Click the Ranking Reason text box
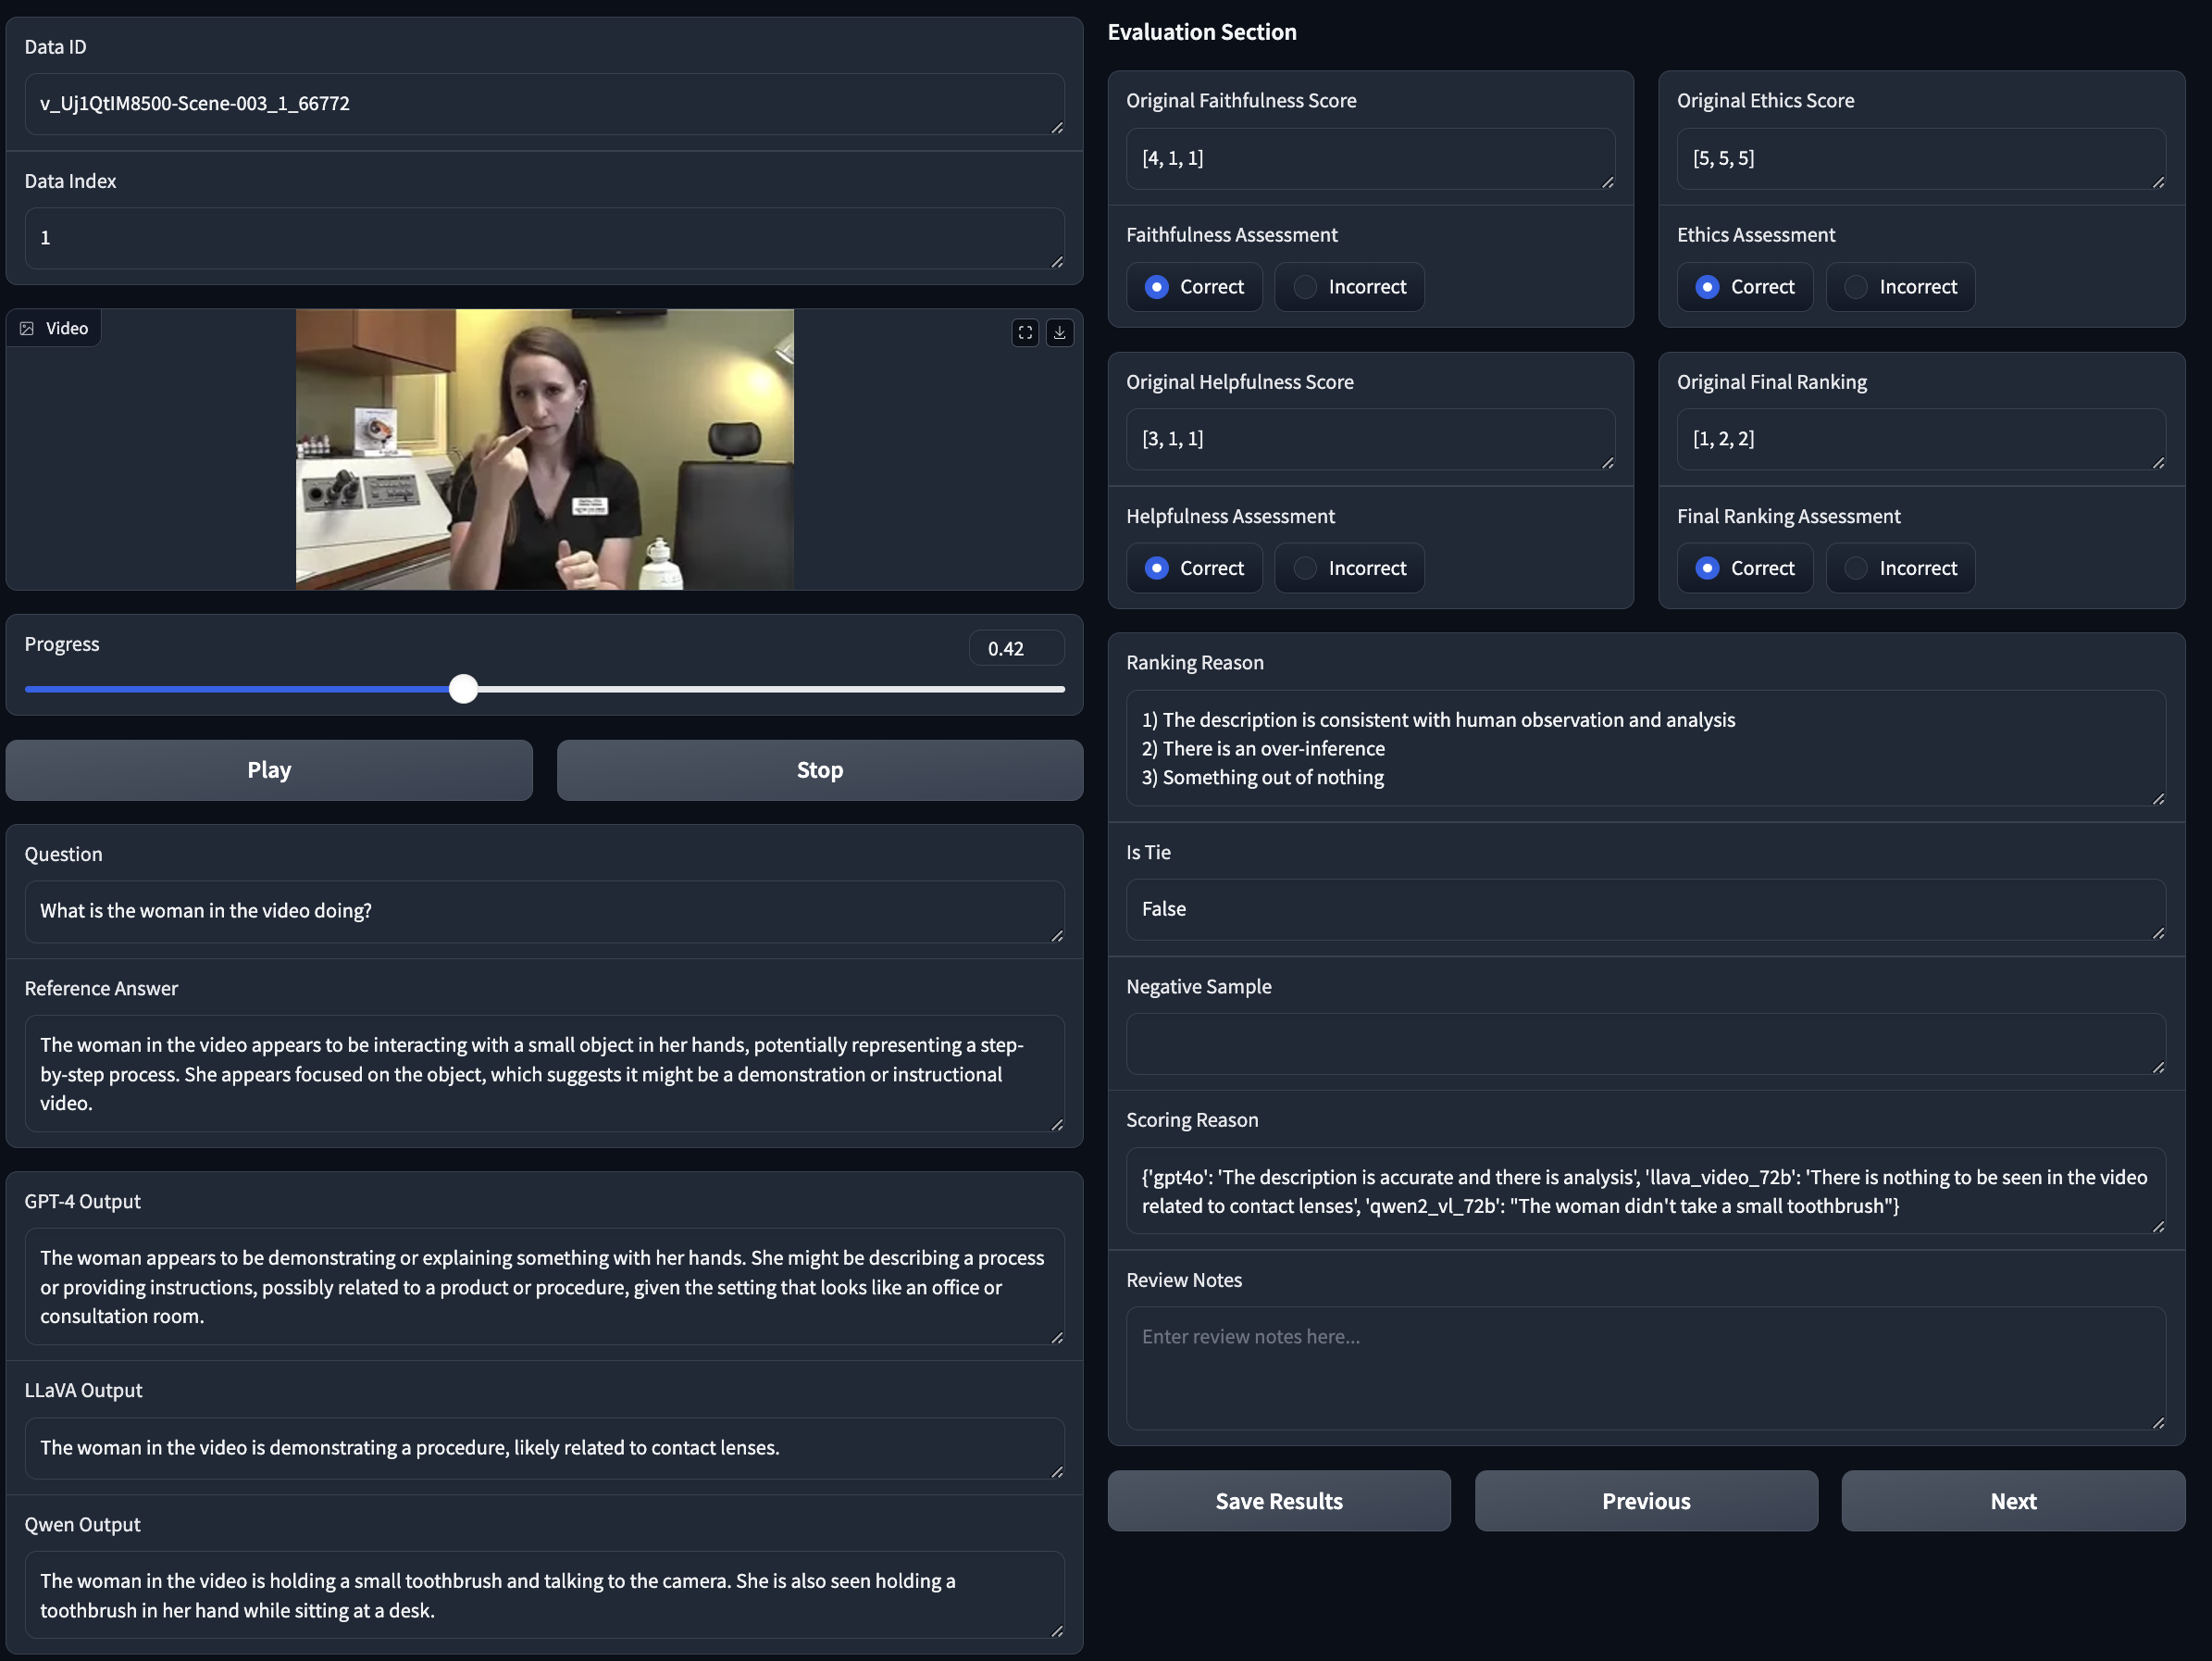Screen dimensions: 2212x1661 coord(1646,748)
